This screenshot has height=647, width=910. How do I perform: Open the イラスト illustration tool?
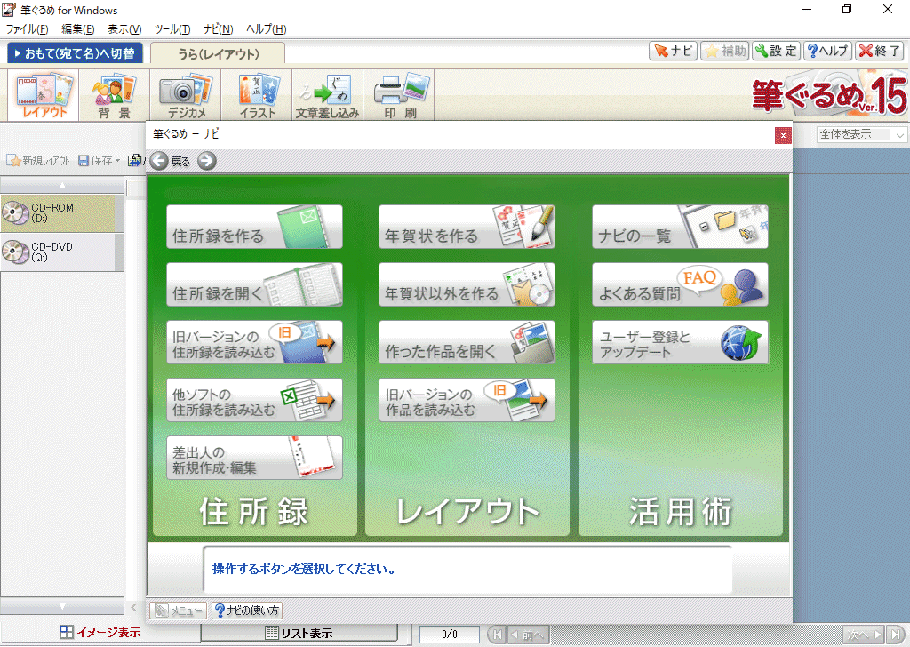(x=257, y=95)
